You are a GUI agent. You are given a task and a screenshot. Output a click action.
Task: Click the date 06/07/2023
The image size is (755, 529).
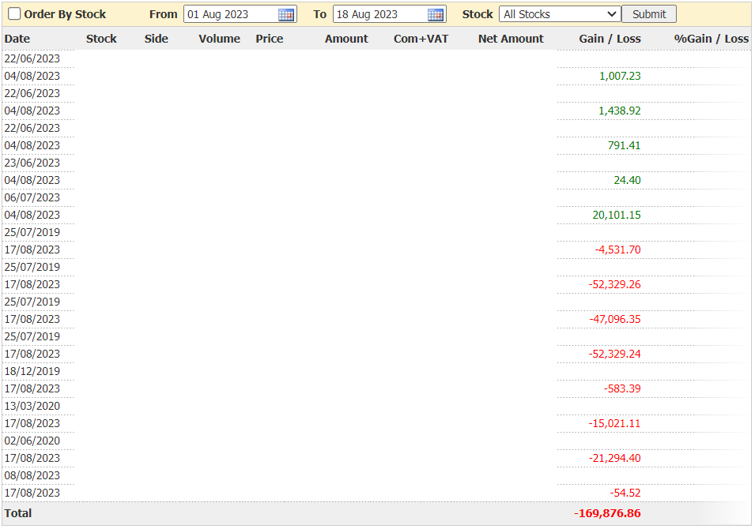tap(32, 197)
